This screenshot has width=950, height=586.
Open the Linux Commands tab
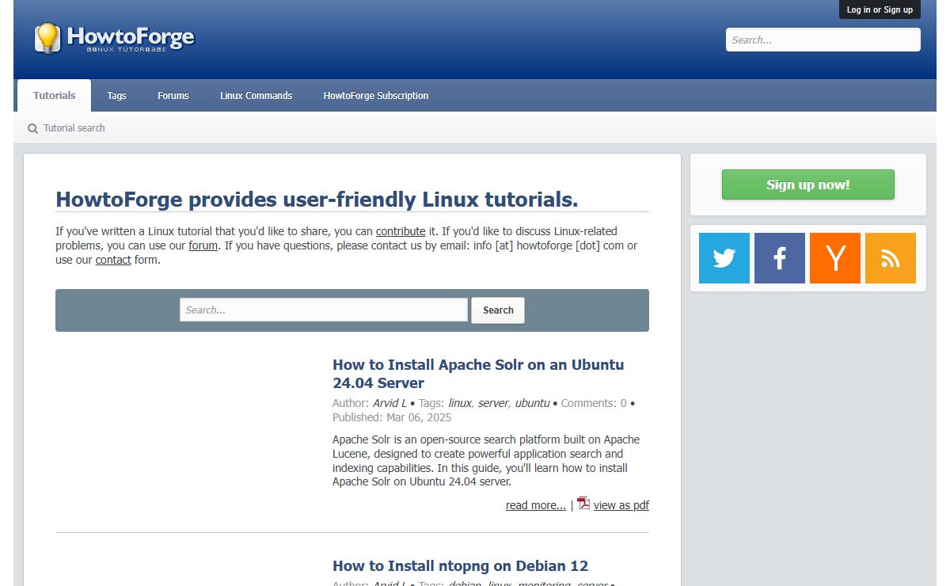click(256, 96)
